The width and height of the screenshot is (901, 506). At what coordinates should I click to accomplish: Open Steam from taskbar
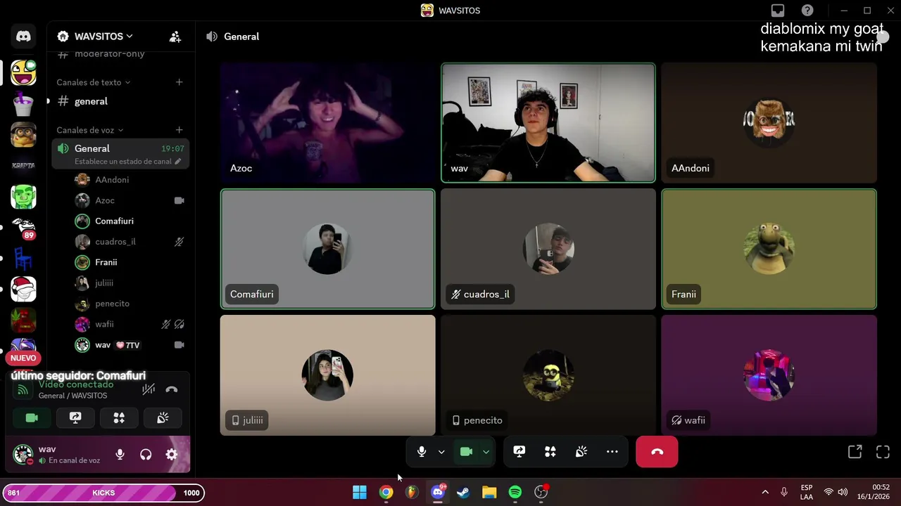coord(463,492)
